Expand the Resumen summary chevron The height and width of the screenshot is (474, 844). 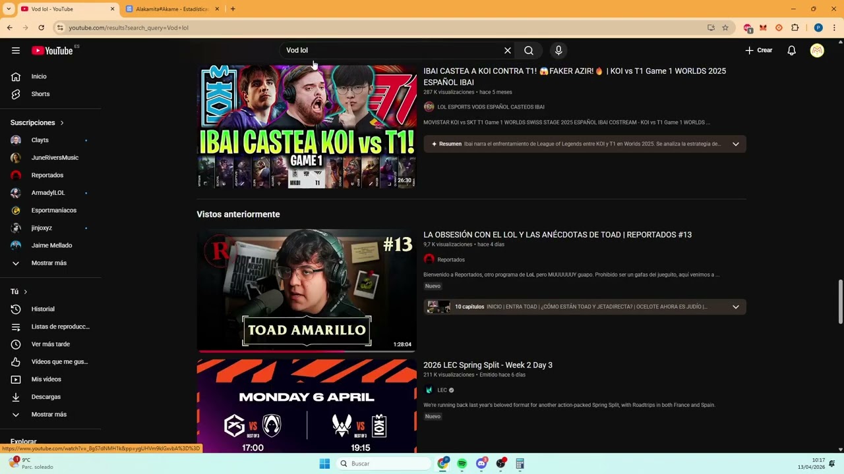pos(736,144)
